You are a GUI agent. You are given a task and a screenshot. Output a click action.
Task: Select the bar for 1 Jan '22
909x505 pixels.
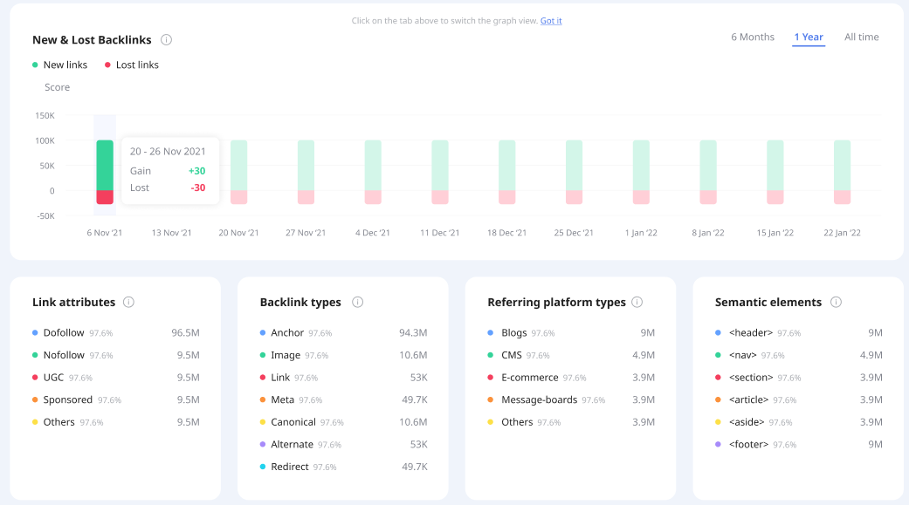[641, 172]
